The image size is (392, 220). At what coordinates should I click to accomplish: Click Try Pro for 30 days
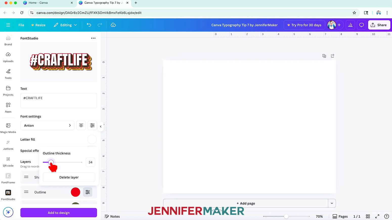pos(304,25)
